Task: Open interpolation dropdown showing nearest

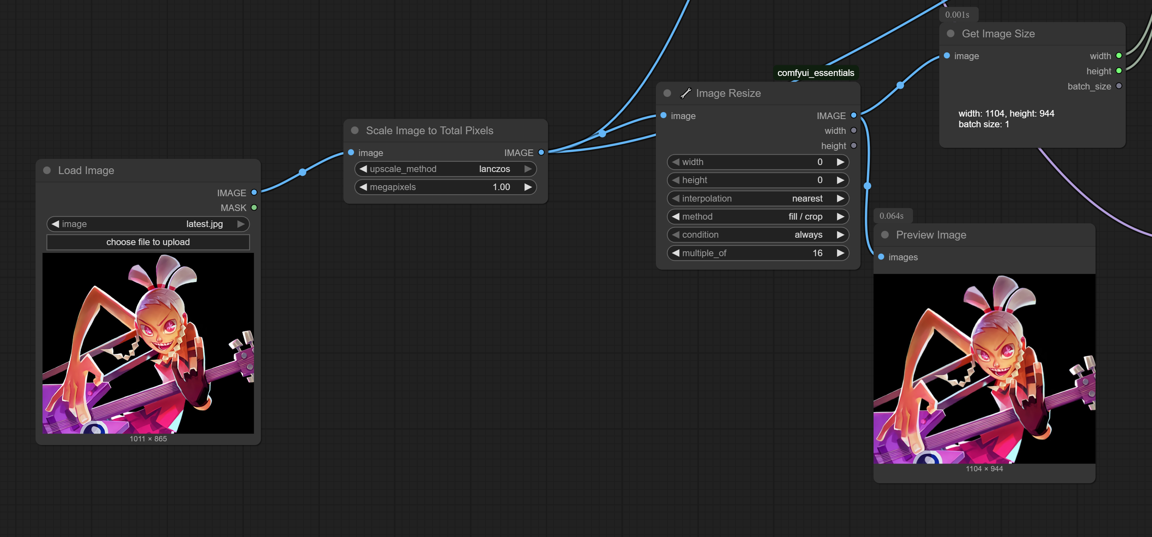Action: pos(758,199)
